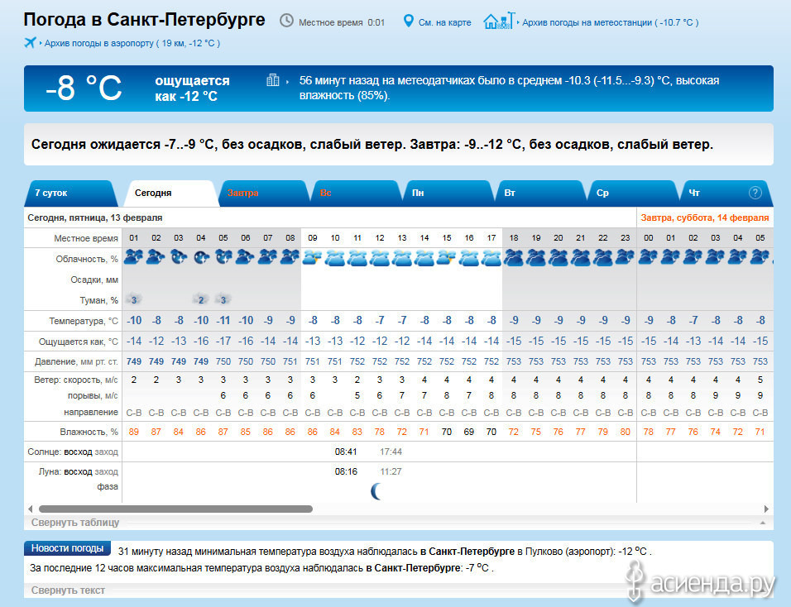Open the 7 суток tab
The width and height of the screenshot is (791, 607).
(51, 194)
